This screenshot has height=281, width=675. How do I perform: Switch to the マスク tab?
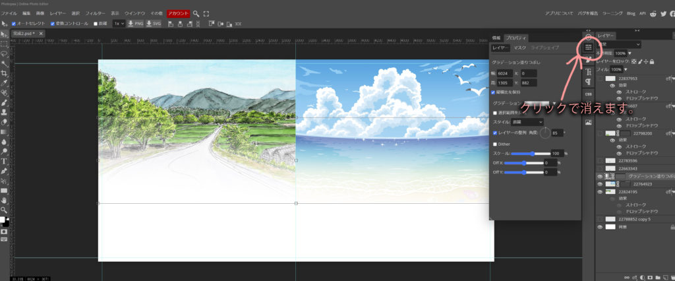click(x=519, y=47)
